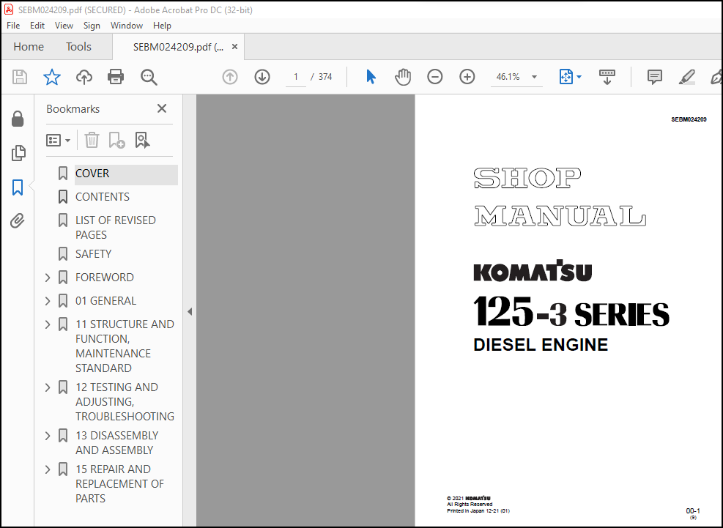Go to the FOREWORD bookmark

[105, 277]
